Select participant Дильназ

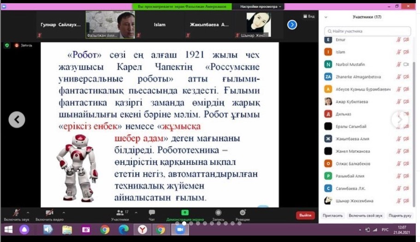pos(367,114)
